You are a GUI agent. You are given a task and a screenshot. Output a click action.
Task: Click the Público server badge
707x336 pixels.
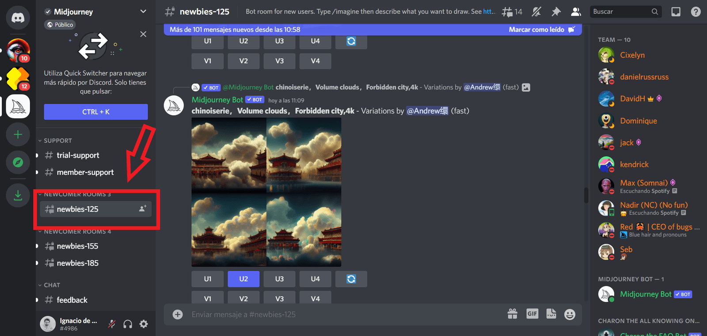pyautogui.click(x=60, y=25)
